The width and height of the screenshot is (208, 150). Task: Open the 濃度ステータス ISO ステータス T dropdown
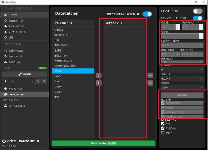pos(192,54)
